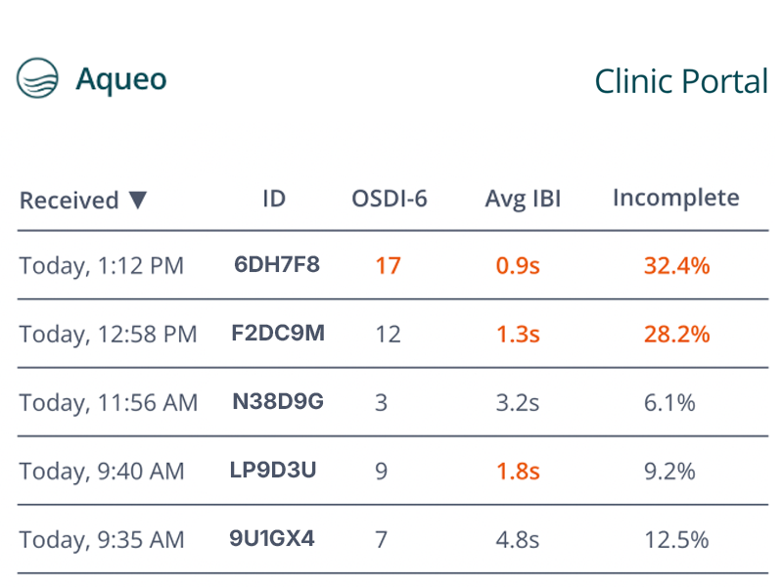The image size is (783, 587).
Task: Sort the table by OSDI-6 column
Action: tap(390, 198)
